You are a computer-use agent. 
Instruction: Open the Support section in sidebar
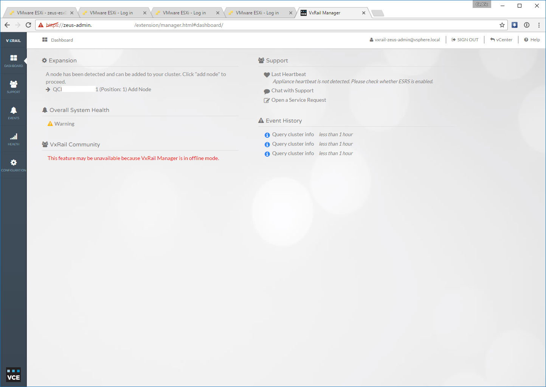pyautogui.click(x=14, y=87)
